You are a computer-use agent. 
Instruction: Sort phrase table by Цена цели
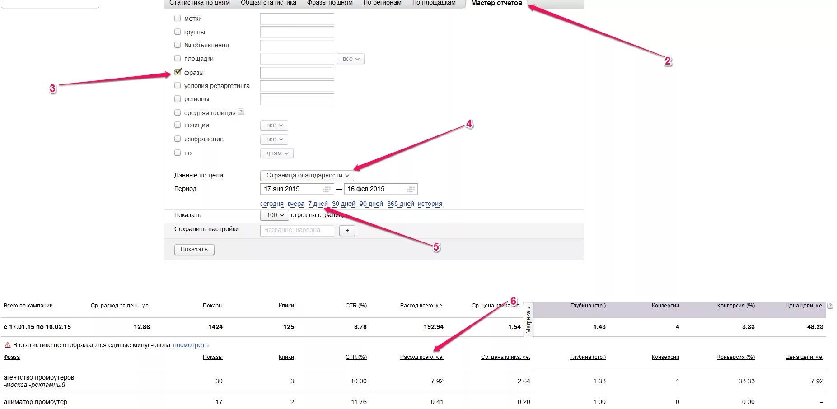point(804,357)
